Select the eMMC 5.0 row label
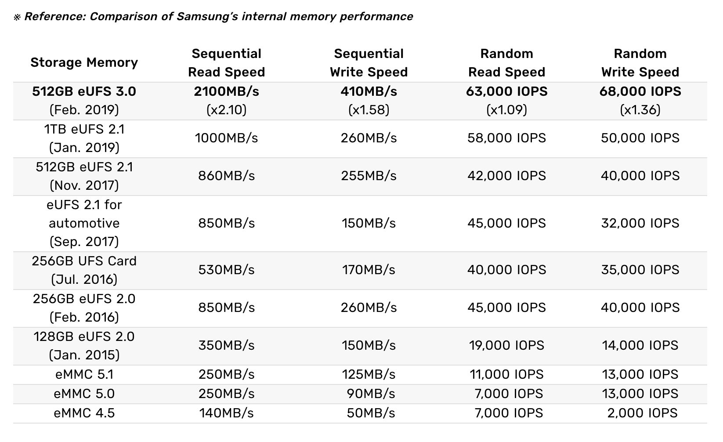 (84, 394)
